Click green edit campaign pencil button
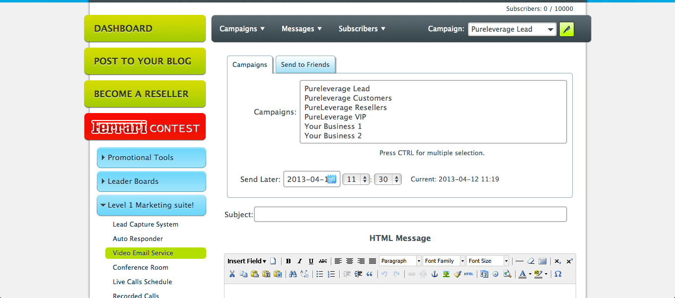This screenshot has height=298, width=675. point(567,29)
